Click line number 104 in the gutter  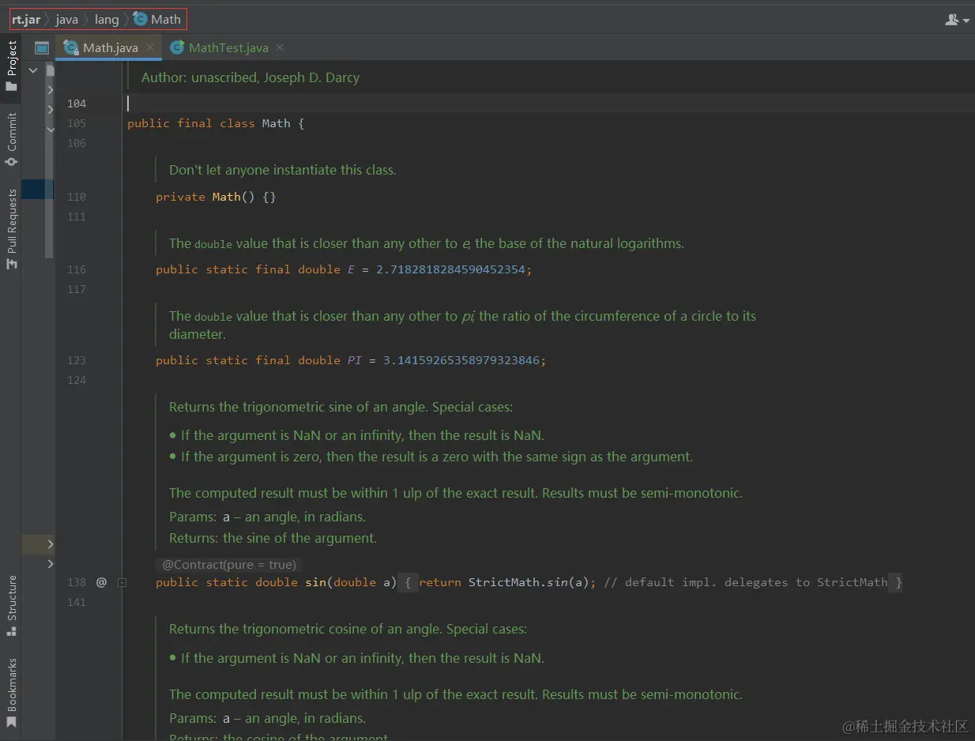[x=77, y=103]
